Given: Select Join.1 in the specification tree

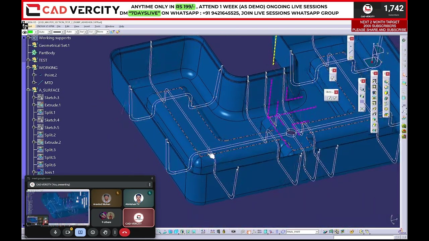Looking at the screenshot, I should pos(49,172).
